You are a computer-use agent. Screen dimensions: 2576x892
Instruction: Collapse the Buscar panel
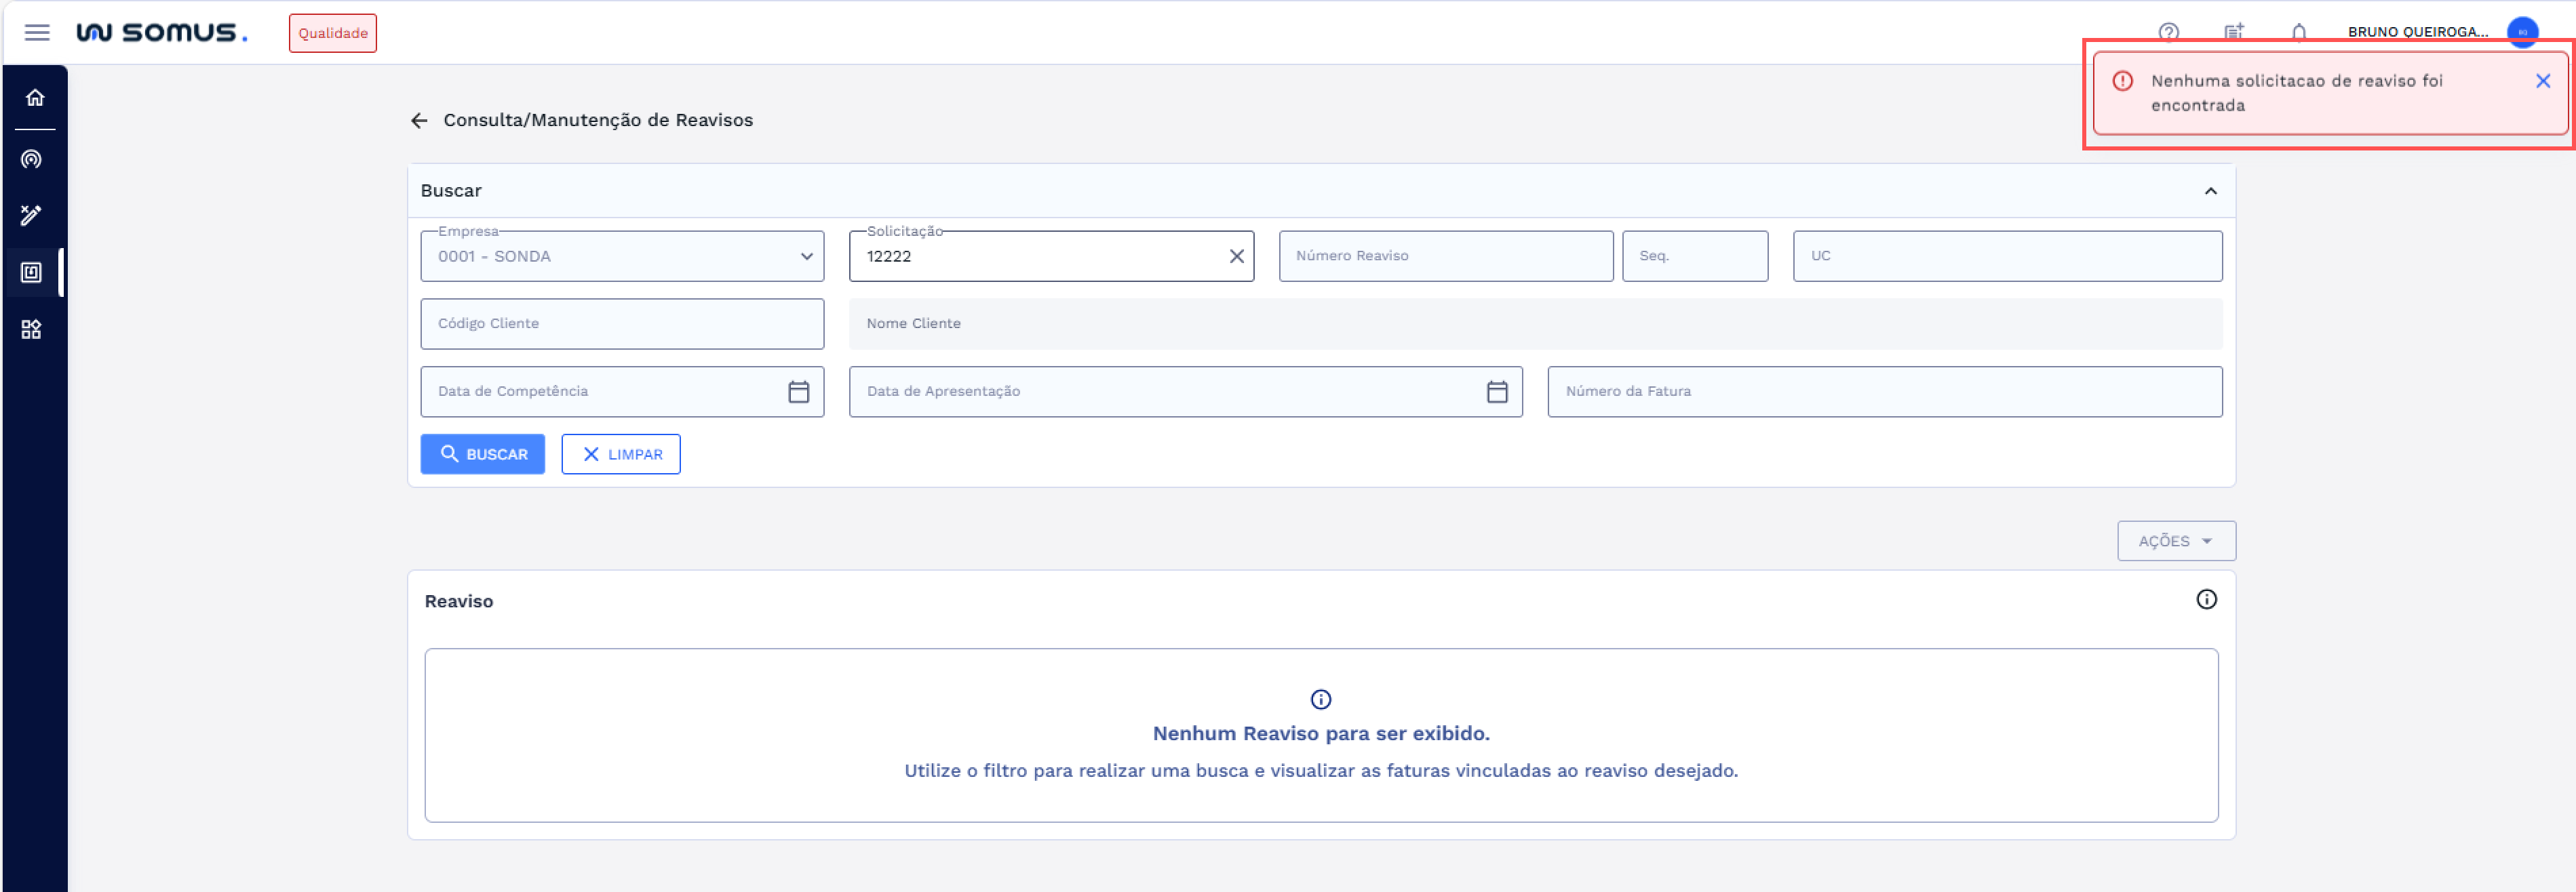(2210, 190)
